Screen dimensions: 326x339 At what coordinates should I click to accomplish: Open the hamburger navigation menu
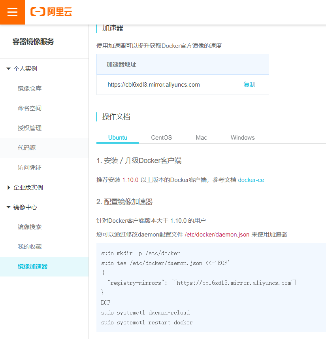click(12, 12)
